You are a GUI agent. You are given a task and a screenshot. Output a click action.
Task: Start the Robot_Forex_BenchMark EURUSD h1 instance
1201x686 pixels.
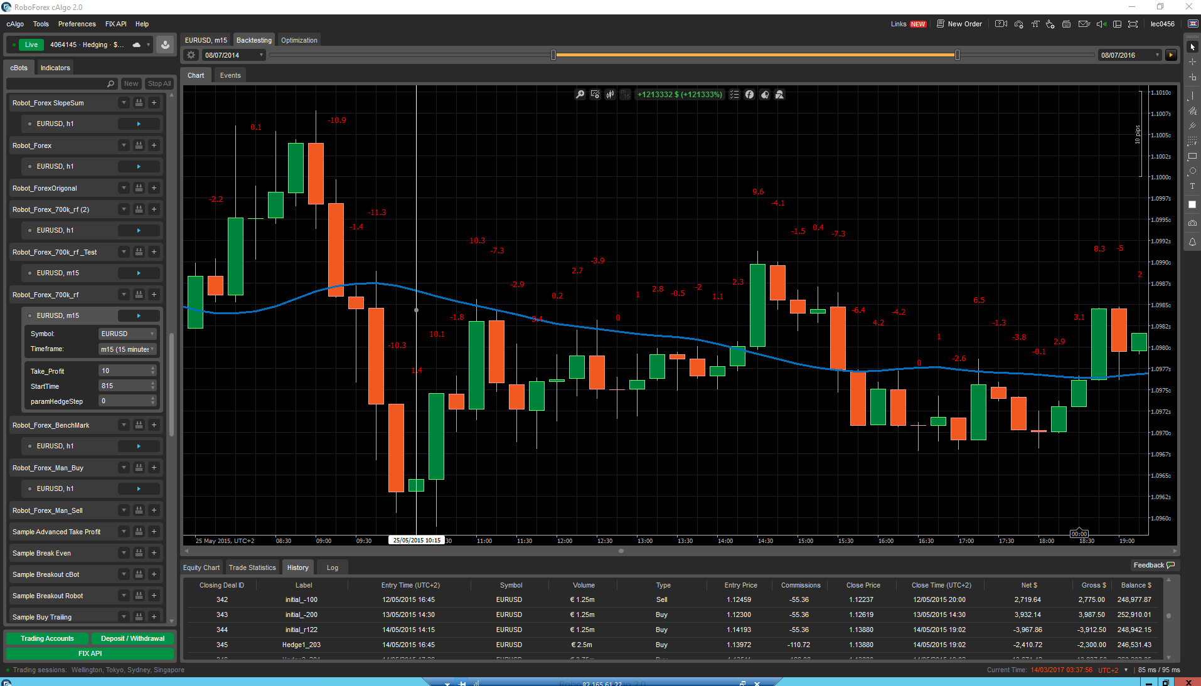[x=139, y=446]
